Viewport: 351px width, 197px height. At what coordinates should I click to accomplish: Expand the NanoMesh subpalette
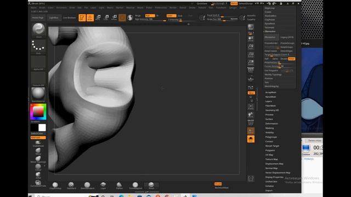pos(270,97)
